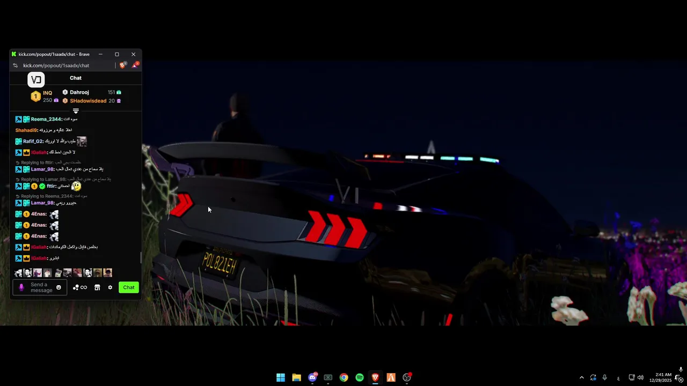Screen dimensions: 687x386
Task: Click last quick emote thumbnail above message box
Action: pyautogui.click(x=108, y=273)
